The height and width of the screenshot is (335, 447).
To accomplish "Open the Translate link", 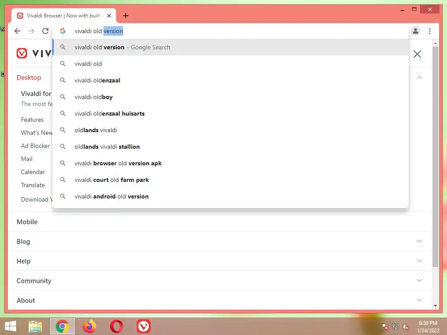I will point(33,185).
